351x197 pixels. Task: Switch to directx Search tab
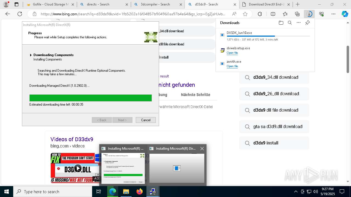[104, 4]
